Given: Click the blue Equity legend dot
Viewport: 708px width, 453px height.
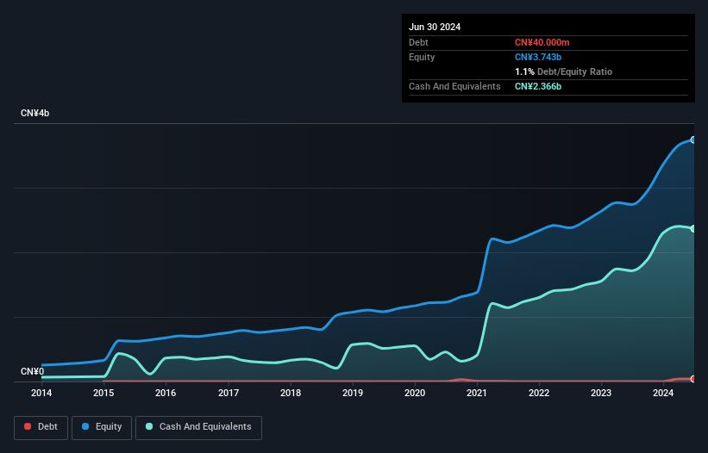Looking at the screenshot, I should click(x=85, y=426).
